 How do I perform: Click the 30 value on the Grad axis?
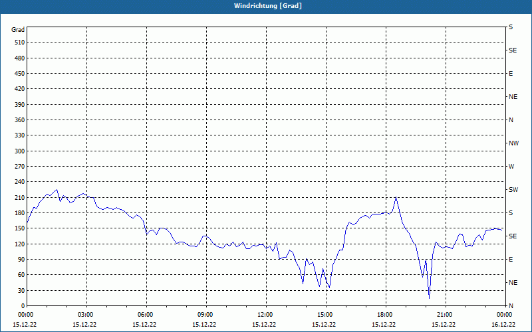pyautogui.click(x=21, y=291)
